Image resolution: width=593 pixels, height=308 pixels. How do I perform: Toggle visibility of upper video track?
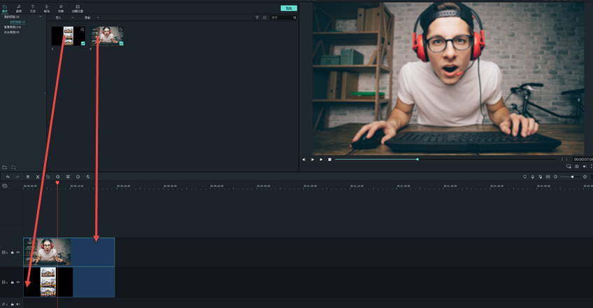[x=18, y=252]
